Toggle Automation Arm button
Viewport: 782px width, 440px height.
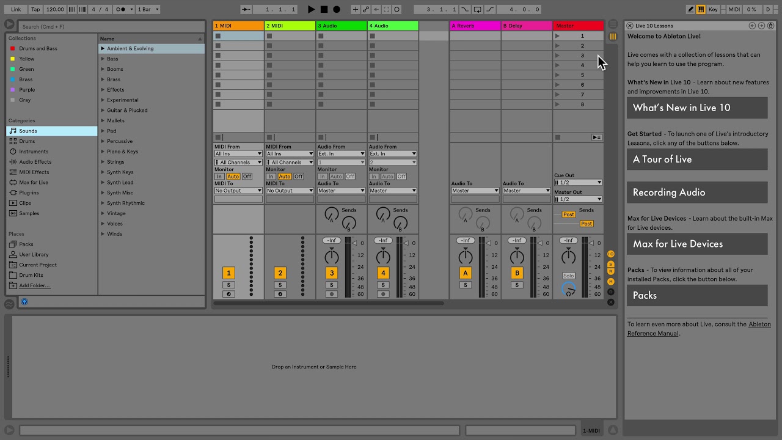click(x=366, y=9)
